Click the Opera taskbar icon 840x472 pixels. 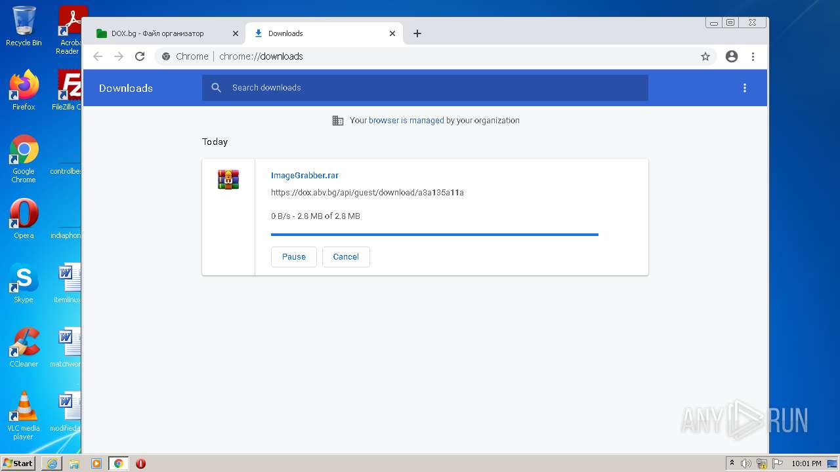coord(140,463)
